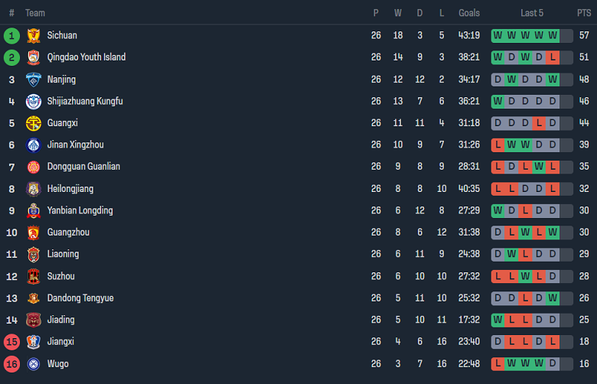Sort standings by Goals column header
The height and width of the screenshot is (384, 597).
469,13
